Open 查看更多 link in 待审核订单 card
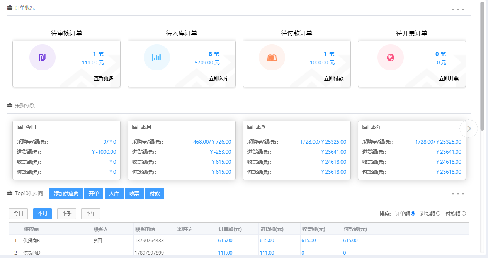 (x=104, y=78)
